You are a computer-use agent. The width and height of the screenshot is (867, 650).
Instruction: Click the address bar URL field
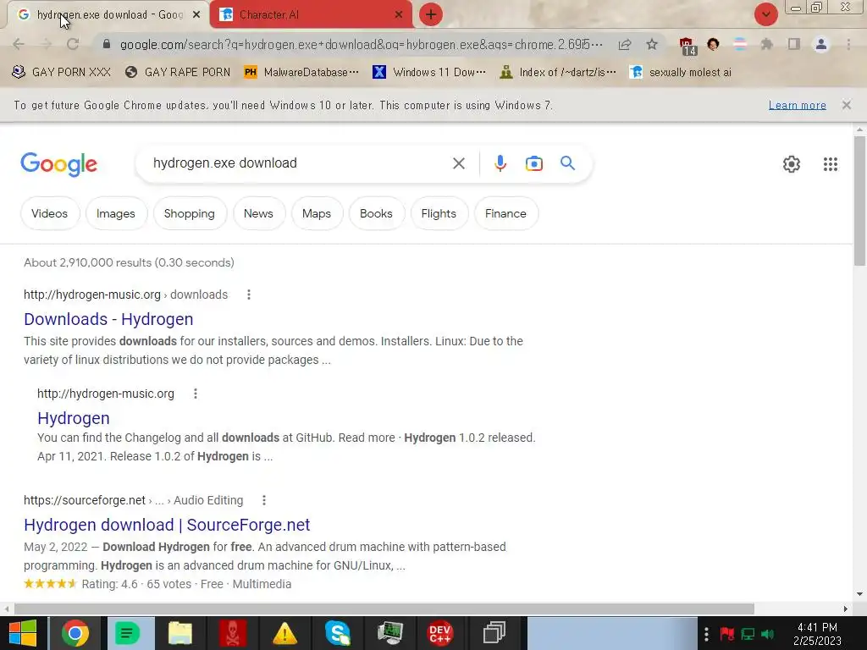(361, 44)
